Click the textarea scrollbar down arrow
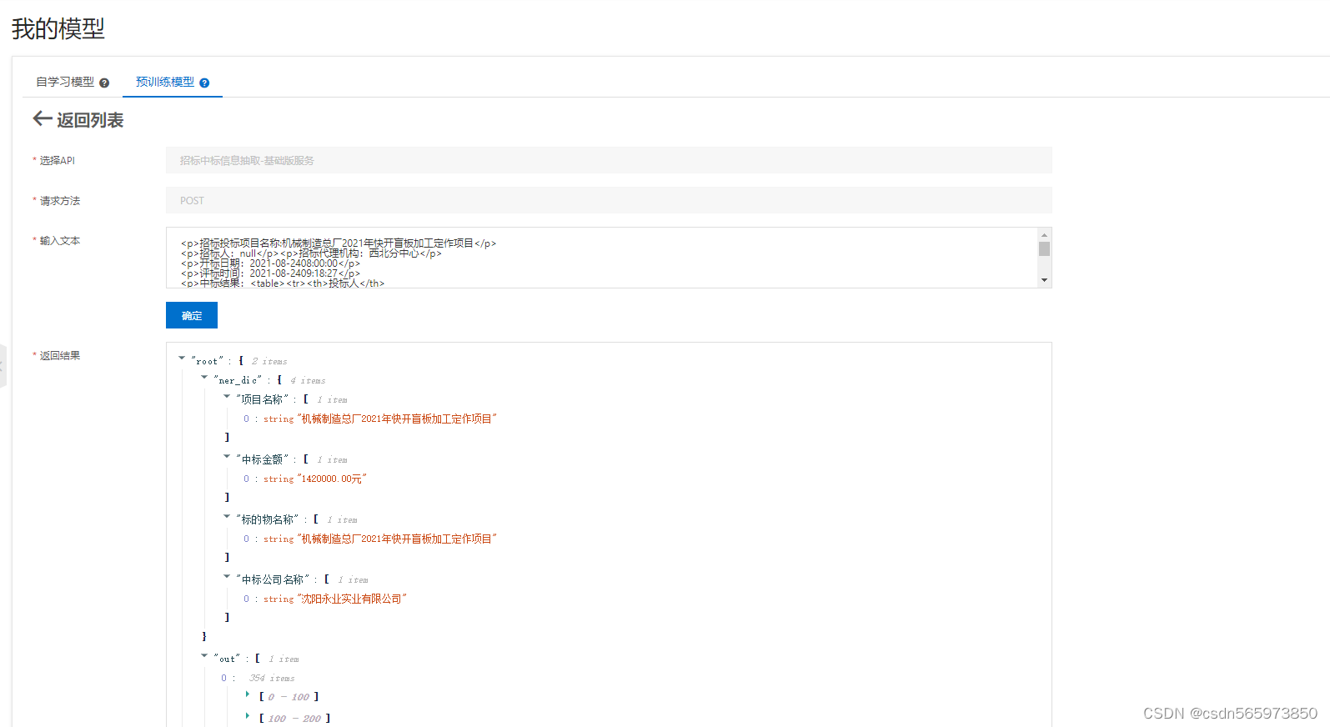 1044,280
